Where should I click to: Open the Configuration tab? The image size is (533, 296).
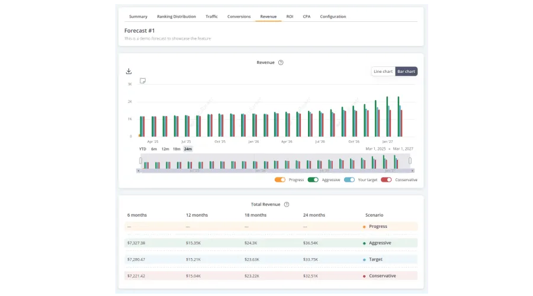333,17
